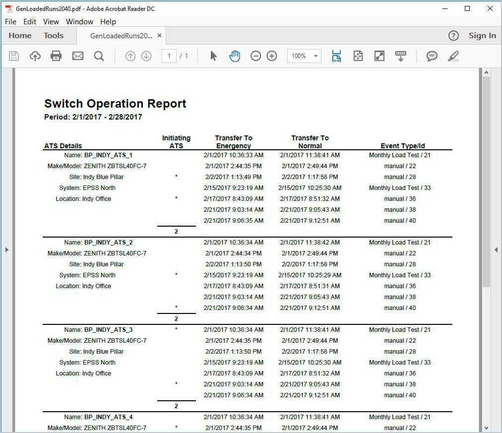Open the Read mode keyboard-arrow icon
The height and width of the screenshot is (433, 502).
[400, 56]
